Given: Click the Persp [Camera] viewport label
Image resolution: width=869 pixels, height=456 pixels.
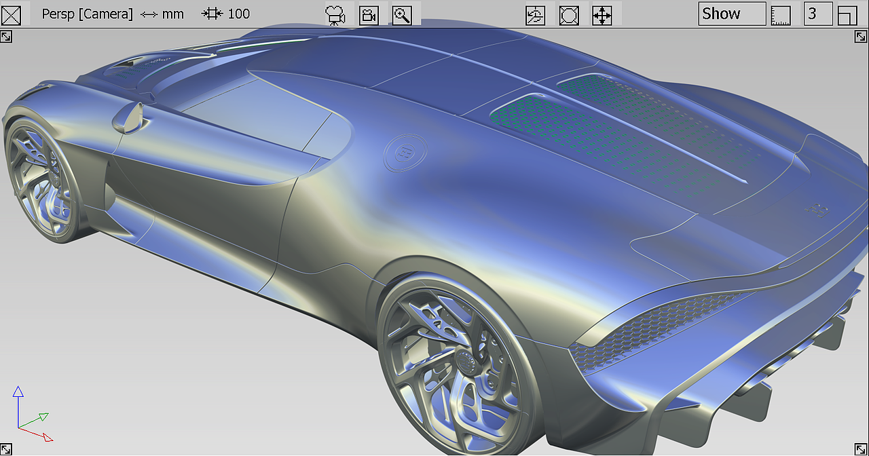Looking at the screenshot, I should tap(87, 14).
